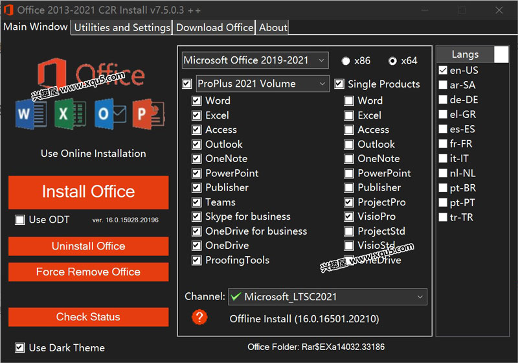
Task: Uncheck Word in the ProPlus suite list
Action: pos(197,100)
